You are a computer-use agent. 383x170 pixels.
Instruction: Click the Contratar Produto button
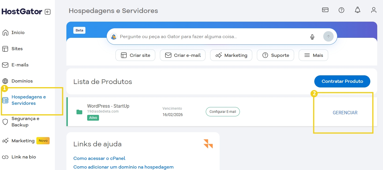pyautogui.click(x=342, y=81)
